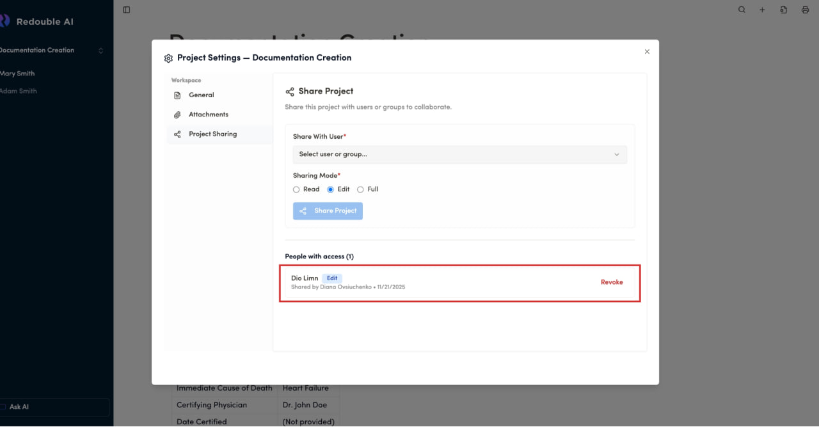Click the sidebar toggle icon in top bar
This screenshot has width=819, height=428.
click(127, 10)
